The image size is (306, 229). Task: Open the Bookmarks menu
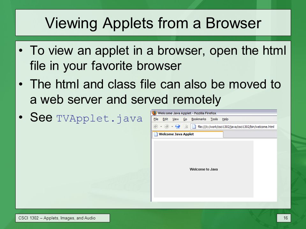tap(199, 119)
